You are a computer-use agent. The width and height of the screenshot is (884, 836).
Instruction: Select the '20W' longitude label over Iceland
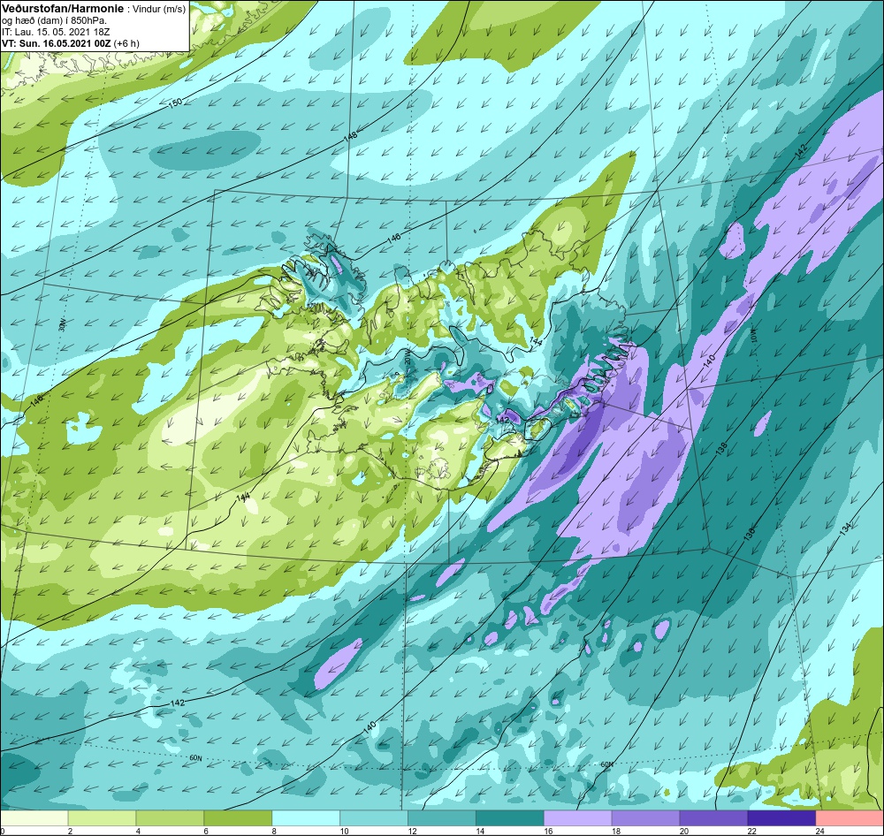[x=408, y=359]
